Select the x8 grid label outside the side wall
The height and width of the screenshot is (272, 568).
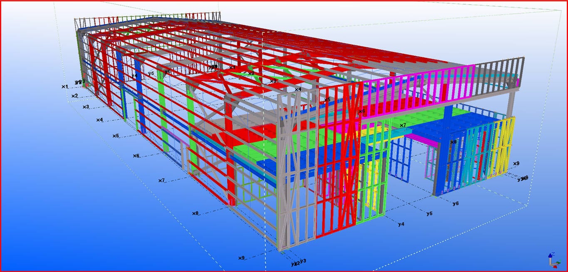(x=195, y=213)
